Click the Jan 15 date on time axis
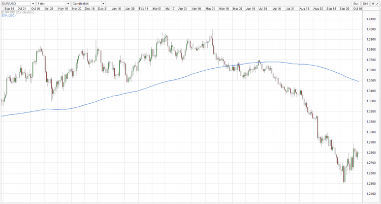Image resolution: width=381 pixels, height=204 pixels. 116,9
